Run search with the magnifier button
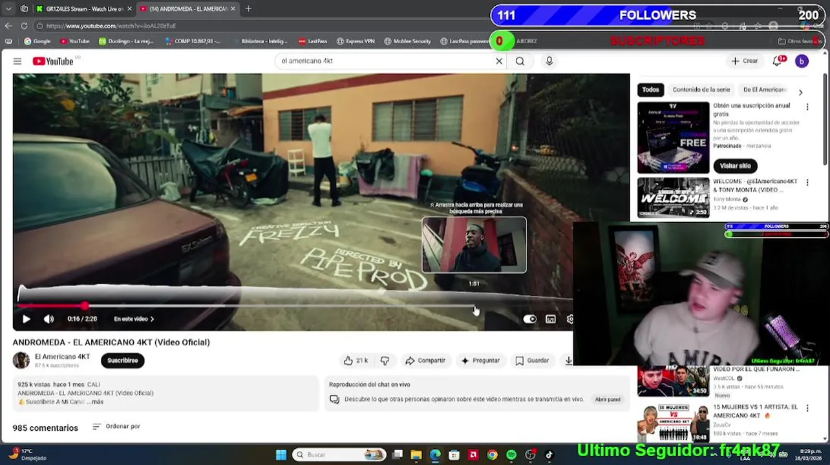 pyautogui.click(x=520, y=61)
